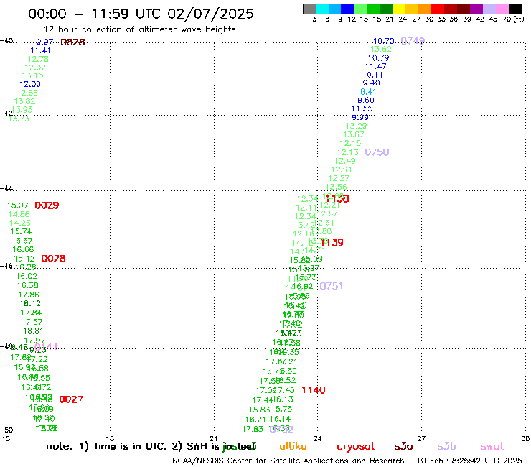Click the 'altika' satellite legend label
This screenshot has height=467, width=531.
(x=293, y=446)
